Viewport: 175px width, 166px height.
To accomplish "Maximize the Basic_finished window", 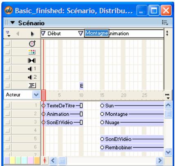I will (x=154, y=10).
